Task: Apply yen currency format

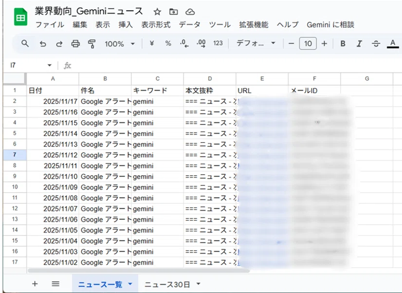Action: click(152, 43)
